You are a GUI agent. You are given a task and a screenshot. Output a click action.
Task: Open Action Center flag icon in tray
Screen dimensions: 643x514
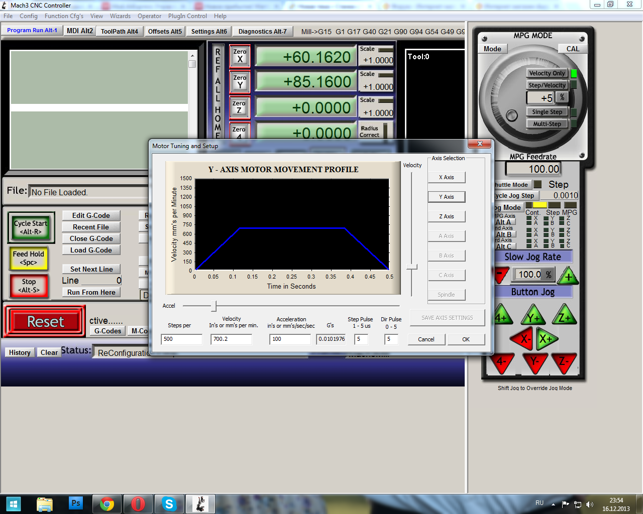click(x=566, y=504)
